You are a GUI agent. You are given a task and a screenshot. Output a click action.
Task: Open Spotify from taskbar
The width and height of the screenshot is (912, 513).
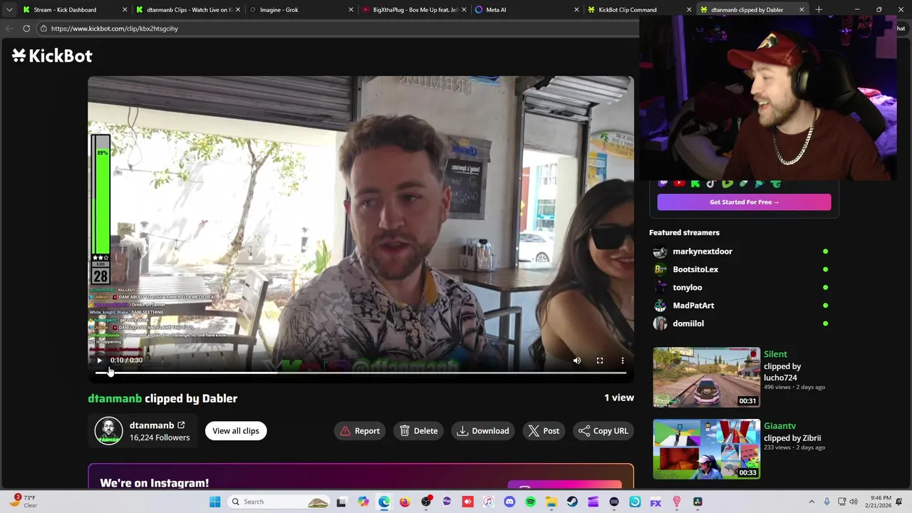pos(530,502)
